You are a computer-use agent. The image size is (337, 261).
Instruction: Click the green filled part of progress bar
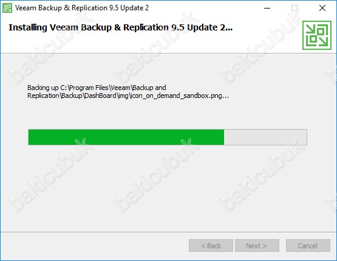[126, 137]
